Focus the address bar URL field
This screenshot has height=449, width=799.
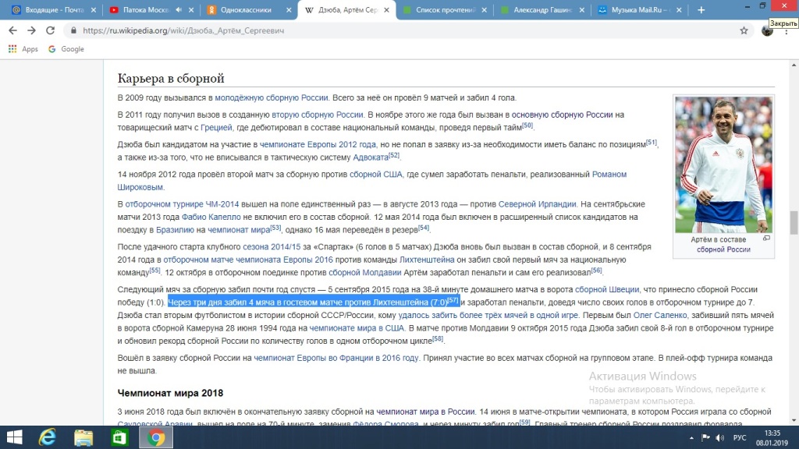[407, 30]
